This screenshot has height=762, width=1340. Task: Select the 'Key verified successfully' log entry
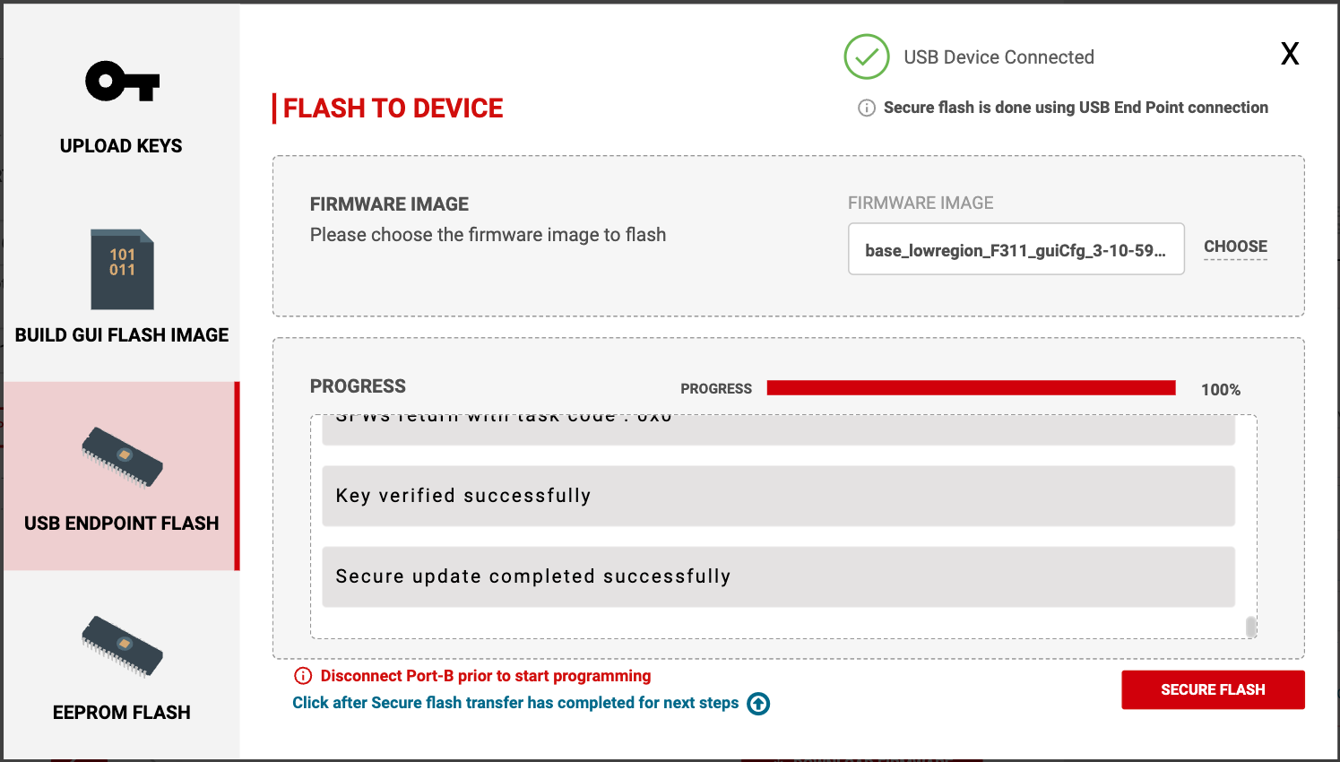[778, 496]
